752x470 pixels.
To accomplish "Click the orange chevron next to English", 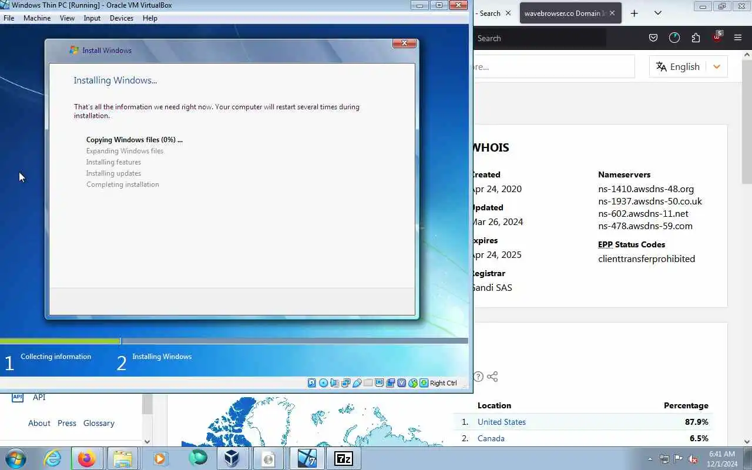I will 717,66.
